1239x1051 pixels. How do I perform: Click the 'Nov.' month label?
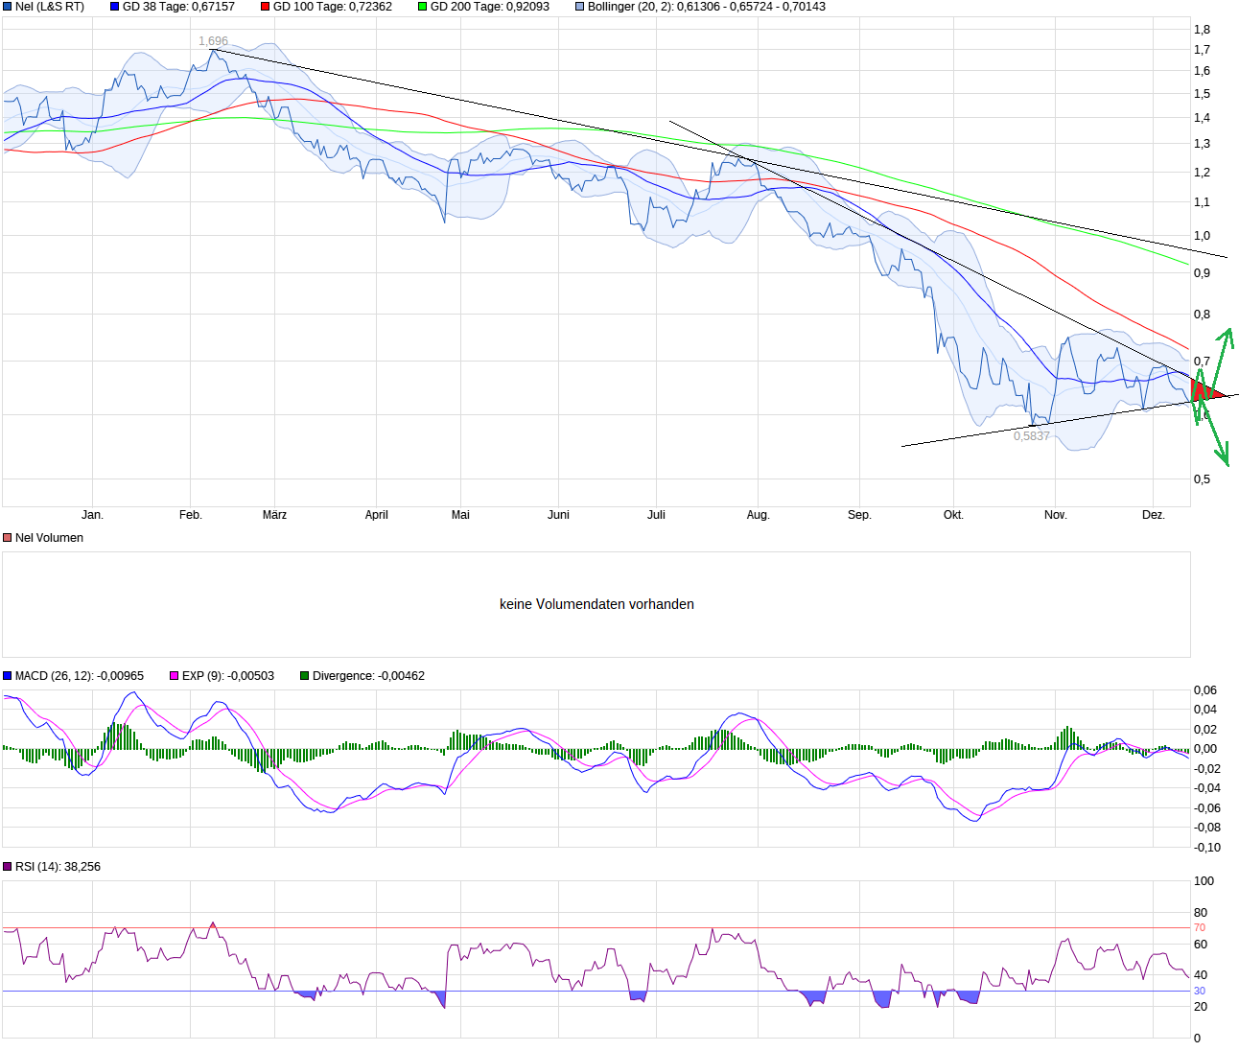point(1055,515)
